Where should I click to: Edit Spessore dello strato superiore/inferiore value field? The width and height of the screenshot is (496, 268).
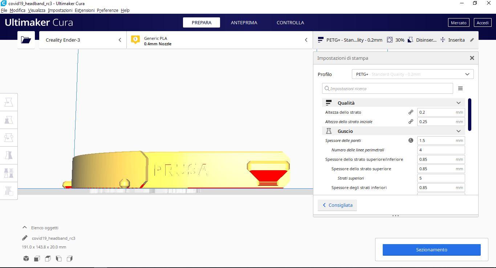[441, 159]
